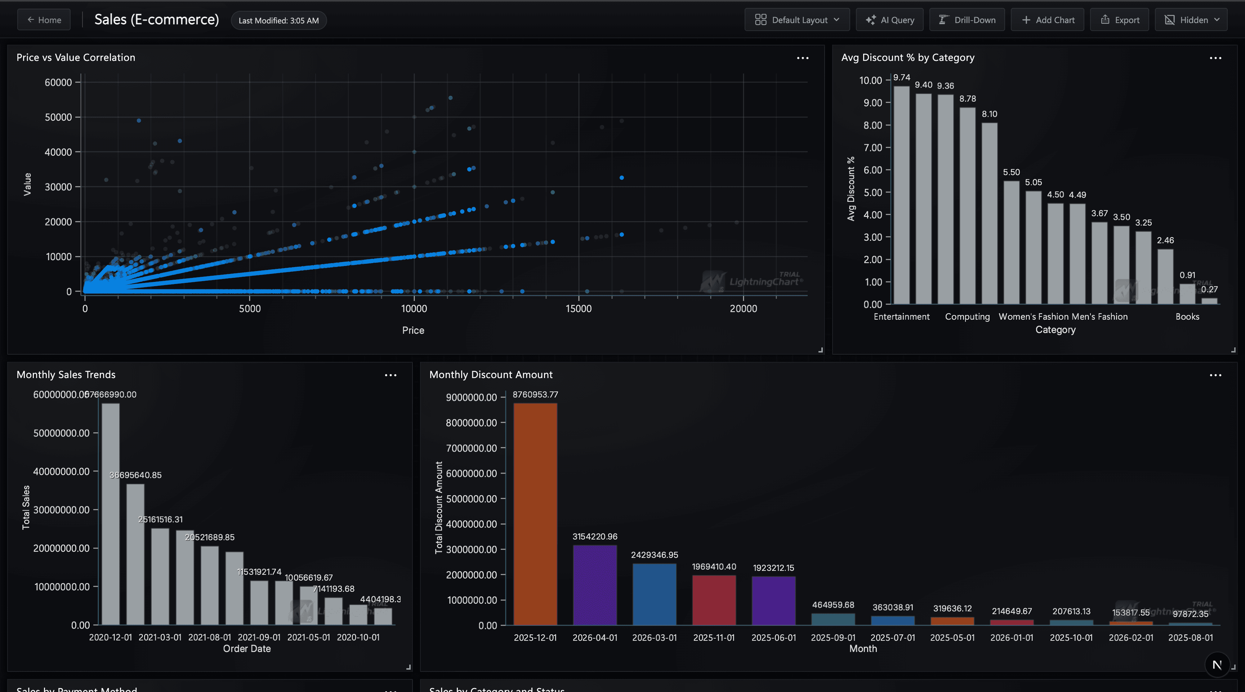The height and width of the screenshot is (692, 1245).
Task: Open the Next.js dev tools badge
Action: point(1217,665)
